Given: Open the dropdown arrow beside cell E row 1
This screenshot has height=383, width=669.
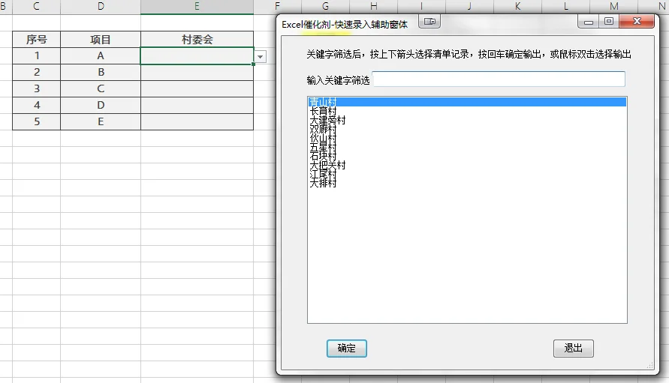Looking at the screenshot, I should point(260,57).
